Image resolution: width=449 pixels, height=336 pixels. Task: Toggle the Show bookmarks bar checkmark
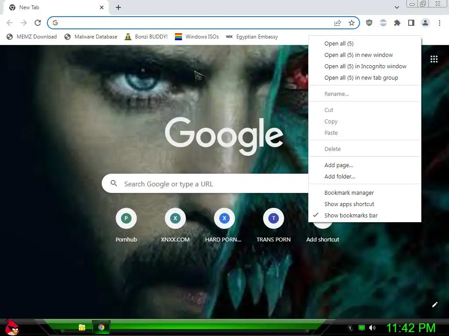pos(364,215)
